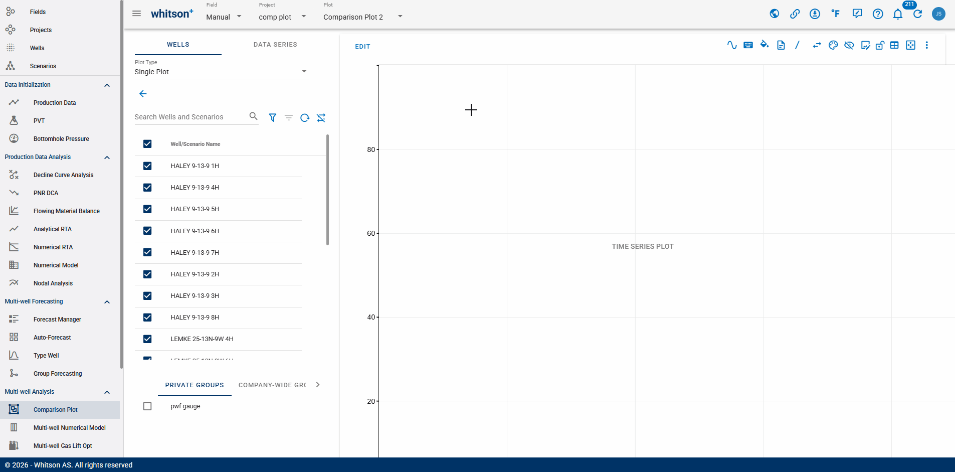Collapse the Multi-well Analysis section

[x=107, y=392]
